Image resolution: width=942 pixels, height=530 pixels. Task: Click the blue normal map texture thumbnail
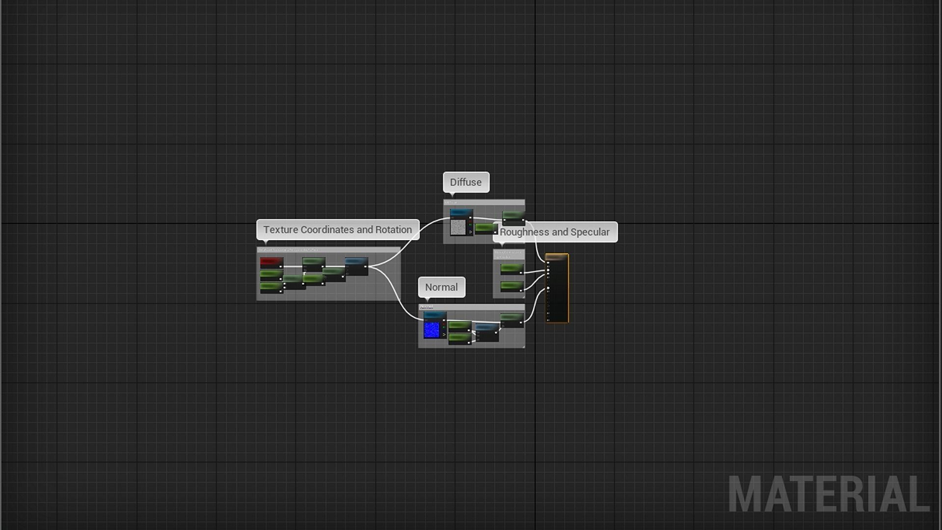[x=431, y=330]
